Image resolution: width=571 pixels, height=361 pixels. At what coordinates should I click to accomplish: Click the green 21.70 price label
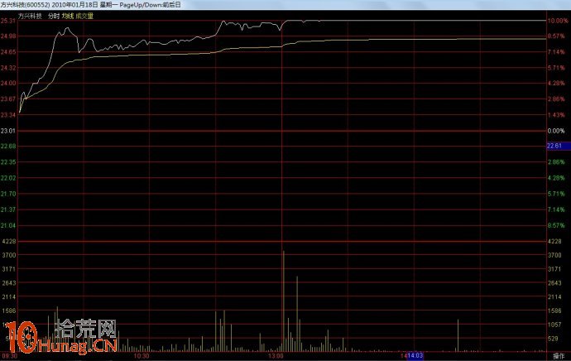click(8, 194)
